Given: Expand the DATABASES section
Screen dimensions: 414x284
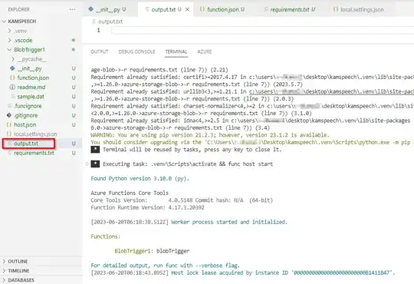Looking at the screenshot, I should point(21,280).
